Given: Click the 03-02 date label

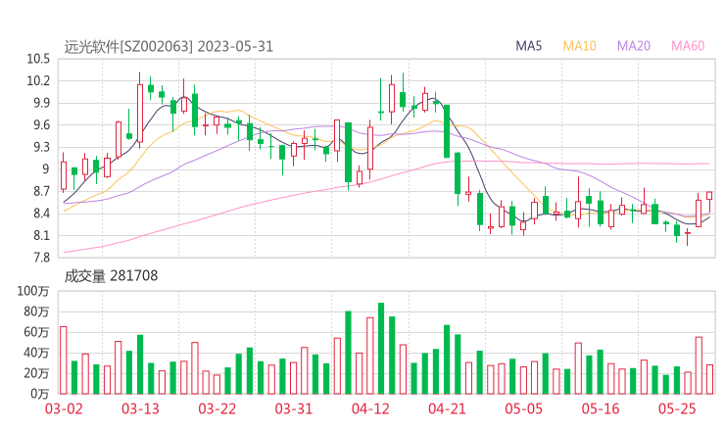Looking at the screenshot, I should pyautogui.click(x=64, y=408).
